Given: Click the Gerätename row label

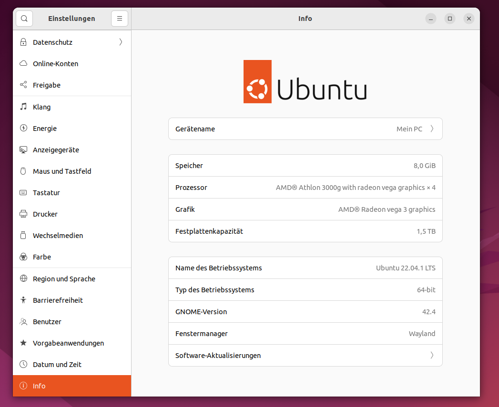Looking at the screenshot, I should click(x=195, y=129).
